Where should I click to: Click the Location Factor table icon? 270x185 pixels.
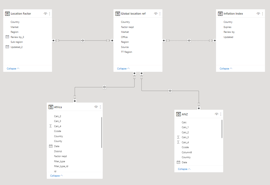click(7, 14)
